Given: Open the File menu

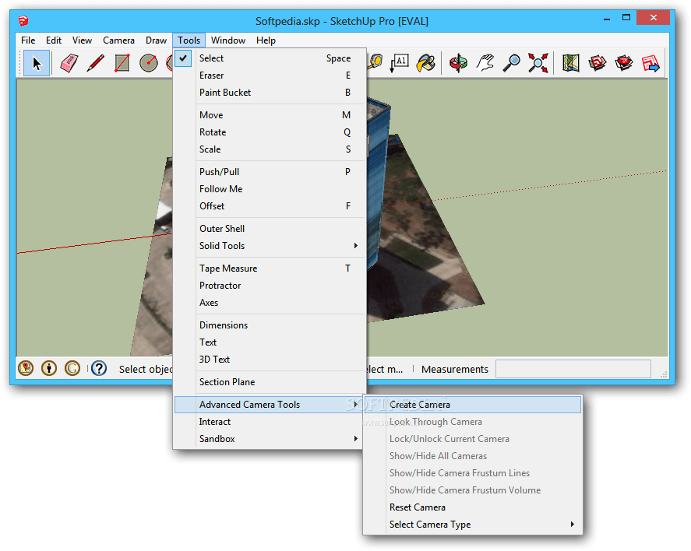Looking at the screenshot, I should click(x=28, y=40).
